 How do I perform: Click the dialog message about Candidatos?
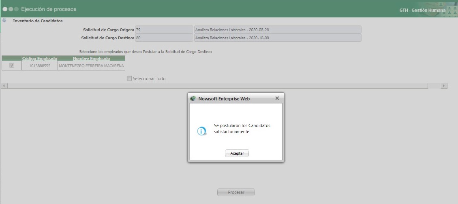(x=242, y=128)
